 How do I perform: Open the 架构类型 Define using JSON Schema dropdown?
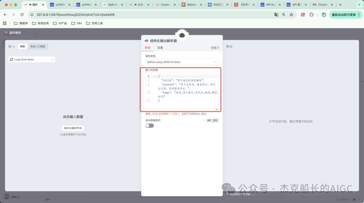pos(182,62)
